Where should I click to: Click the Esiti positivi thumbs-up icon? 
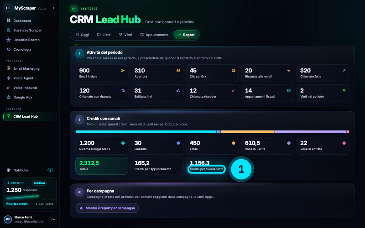click(178, 90)
